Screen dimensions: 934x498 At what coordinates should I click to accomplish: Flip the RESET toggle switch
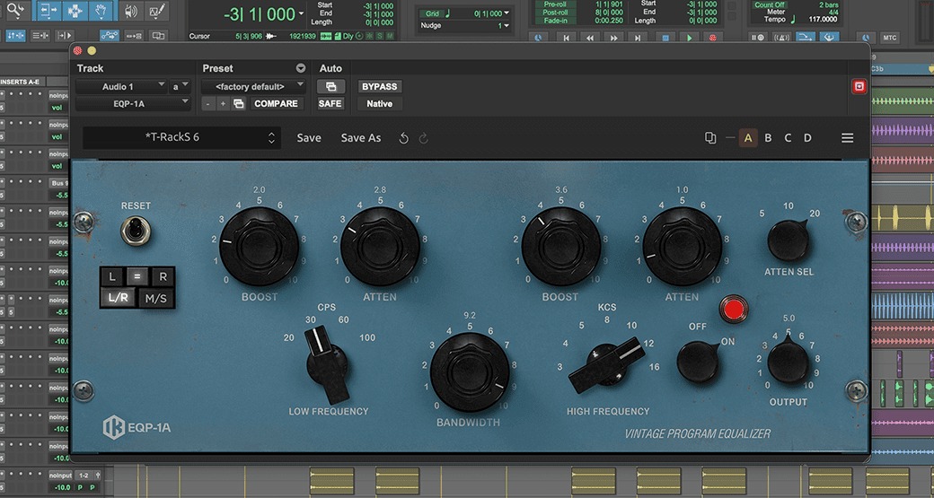click(x=136, y=231)
